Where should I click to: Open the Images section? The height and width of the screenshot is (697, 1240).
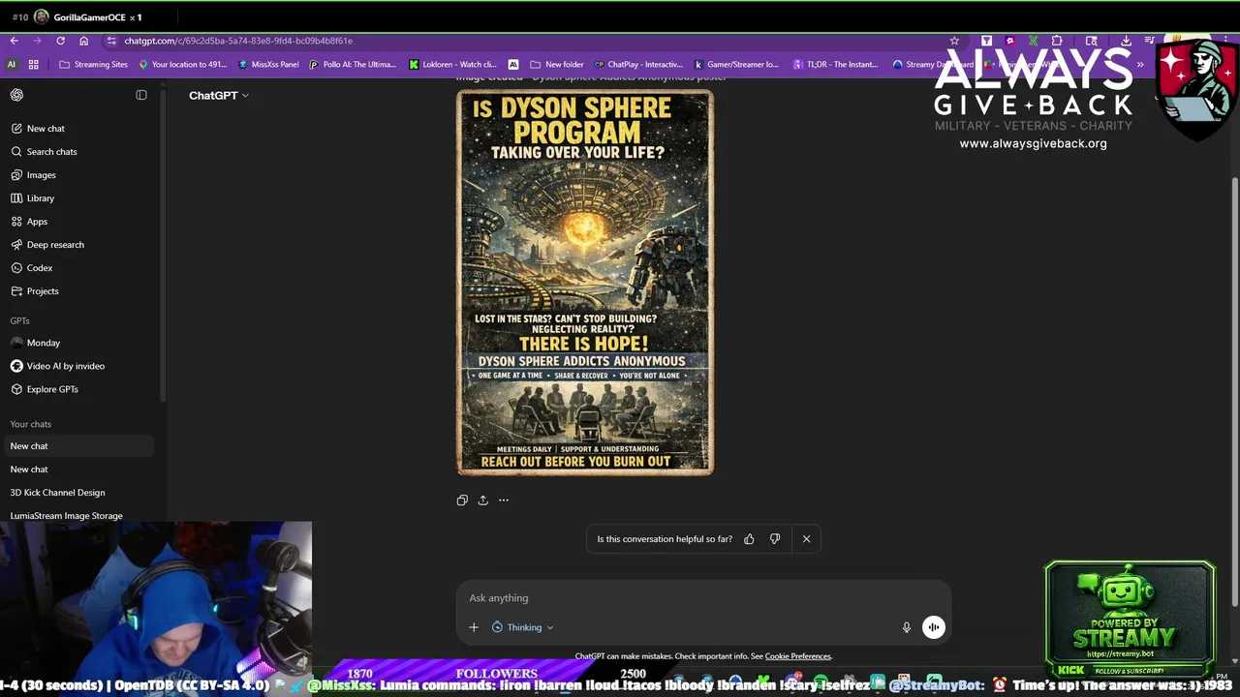click(33, 175)
